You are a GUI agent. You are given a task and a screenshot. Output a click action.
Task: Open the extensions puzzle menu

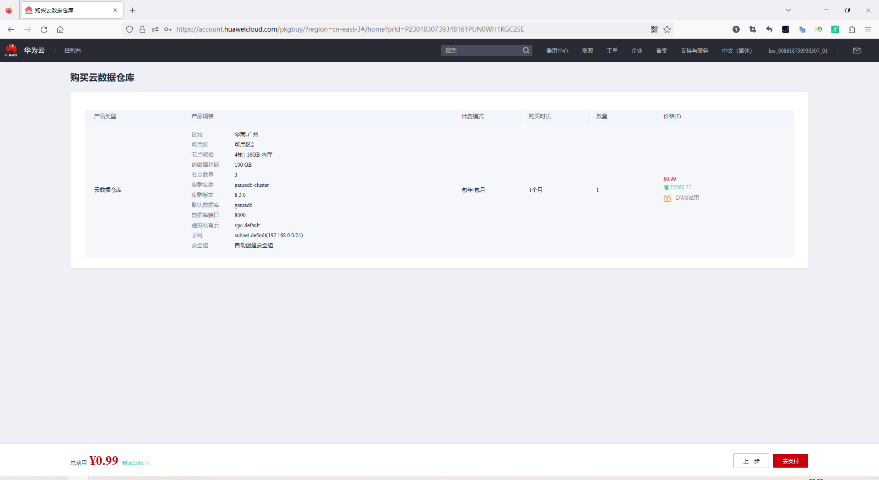[x=852, y=29]
